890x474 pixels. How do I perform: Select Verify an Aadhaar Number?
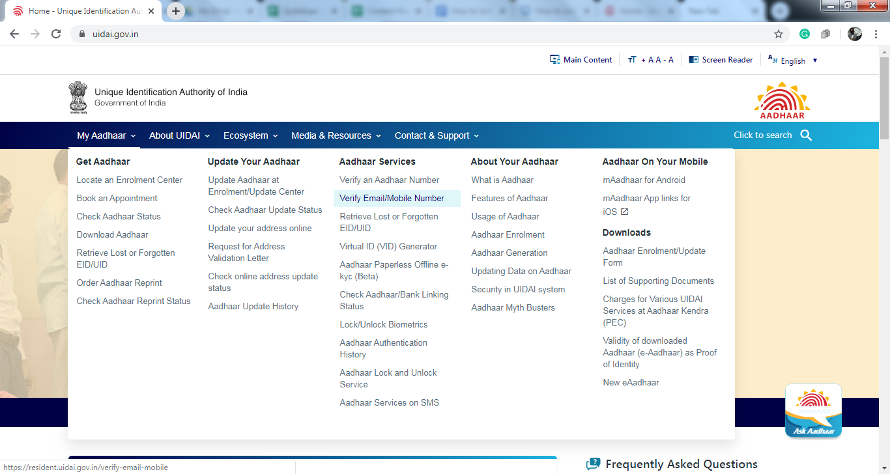click(x=390, y=180)
